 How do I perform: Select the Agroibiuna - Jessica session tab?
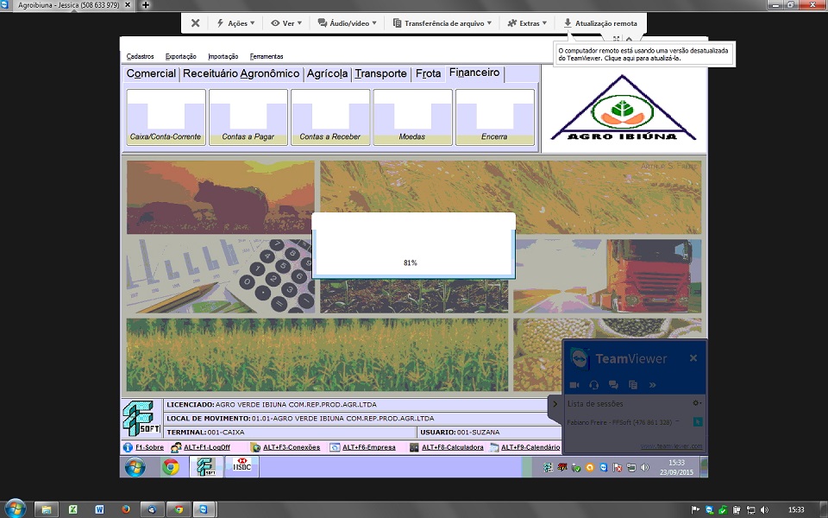[x=69, y=5]
